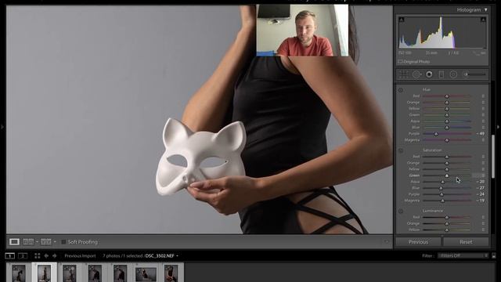Click Saturation Magenta value -19
Screen dimensions: 501x282
point(480,201)
